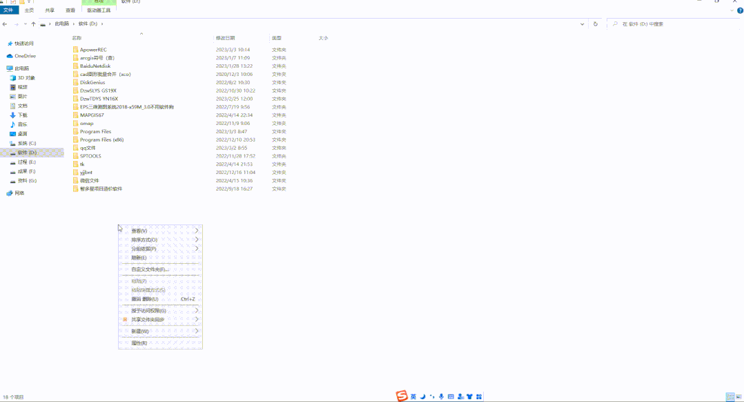
Task: Toggle Sogou 英 language indicator
Action: point(413,396)
